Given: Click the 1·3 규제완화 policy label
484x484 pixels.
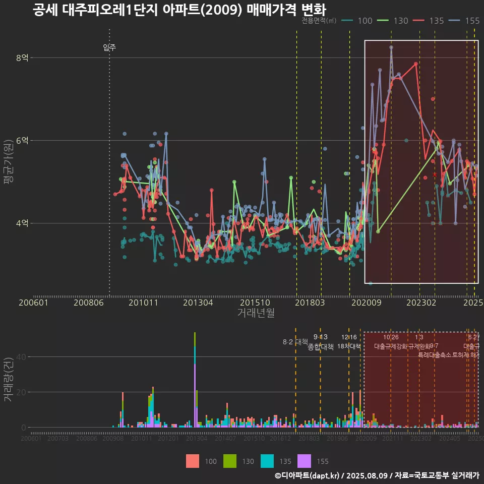Looking at the screenshot, I should click(x=419, y=342).
